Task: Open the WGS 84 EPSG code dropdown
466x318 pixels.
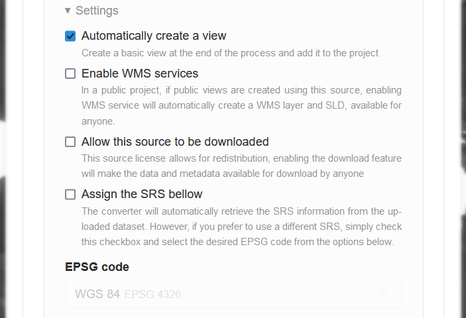Action: [233, 294]
